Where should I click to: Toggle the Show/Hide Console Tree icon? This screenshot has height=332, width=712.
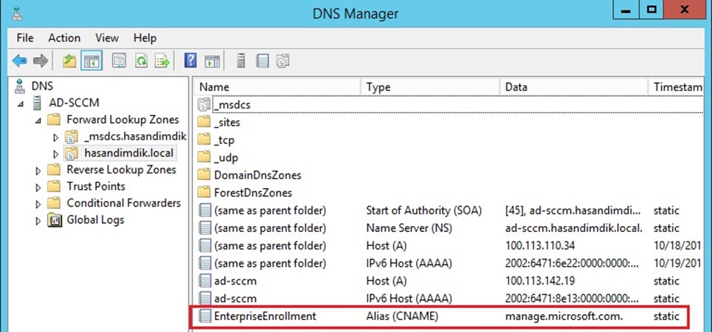[x=91, y=60]
